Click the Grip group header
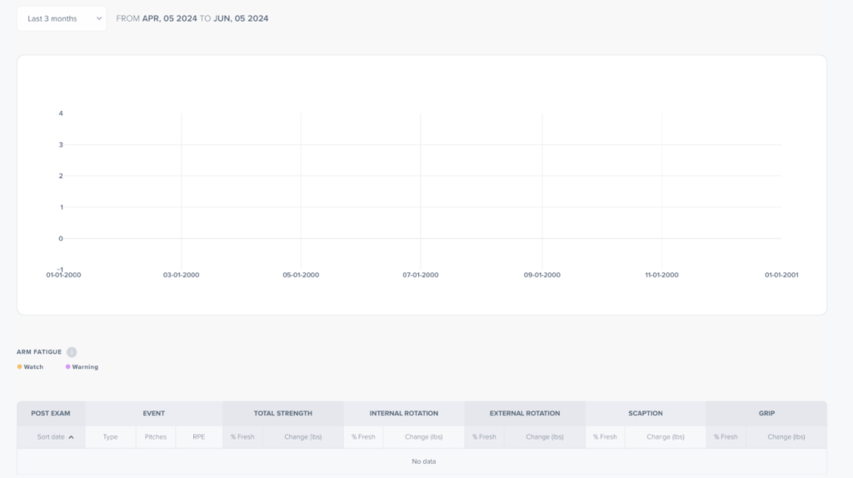The height and width of the screenshot is (478, 853). pos(766,413)
